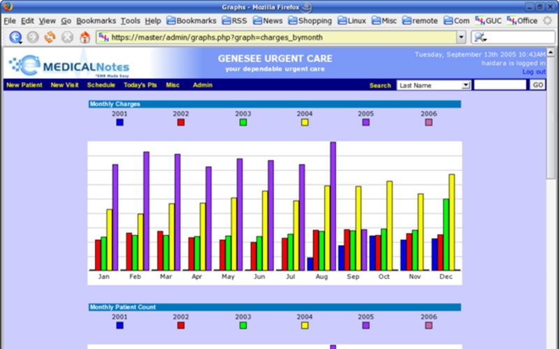
Task: Open the Bookmarks folder in bookmarks toolbar
Action: pos(191,21)
